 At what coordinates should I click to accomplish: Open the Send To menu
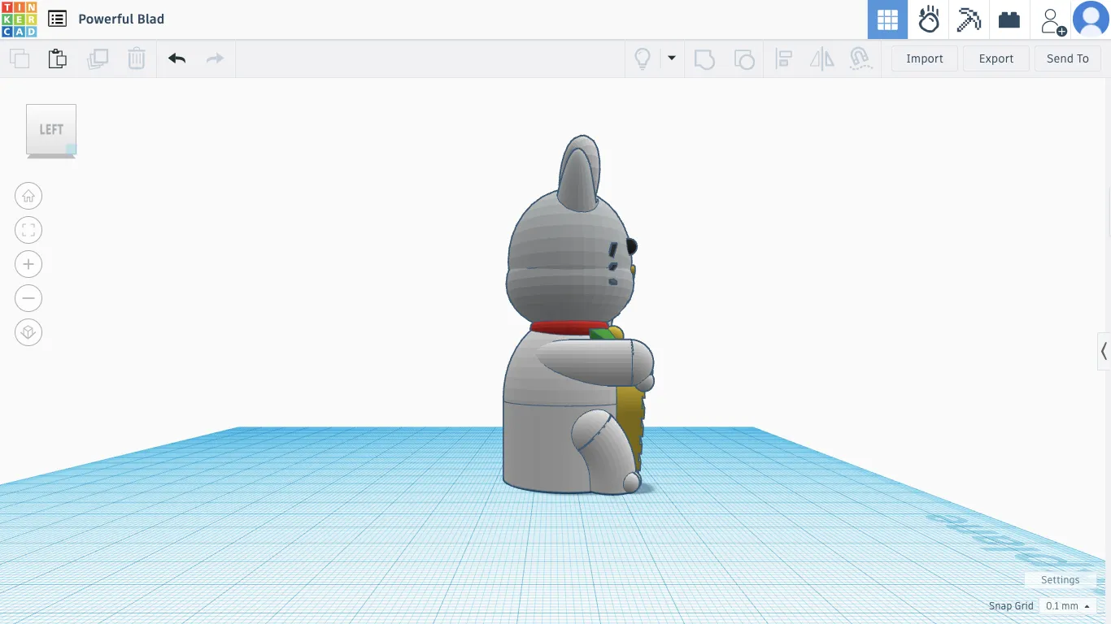[1067, 58]
